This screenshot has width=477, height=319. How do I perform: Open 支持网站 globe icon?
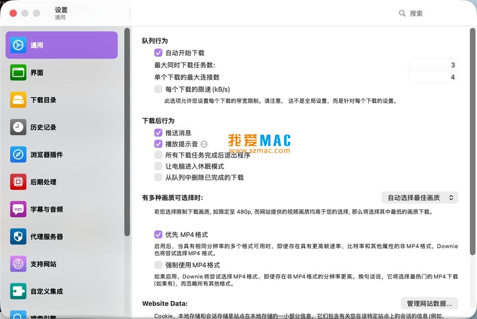click(18, 264)
